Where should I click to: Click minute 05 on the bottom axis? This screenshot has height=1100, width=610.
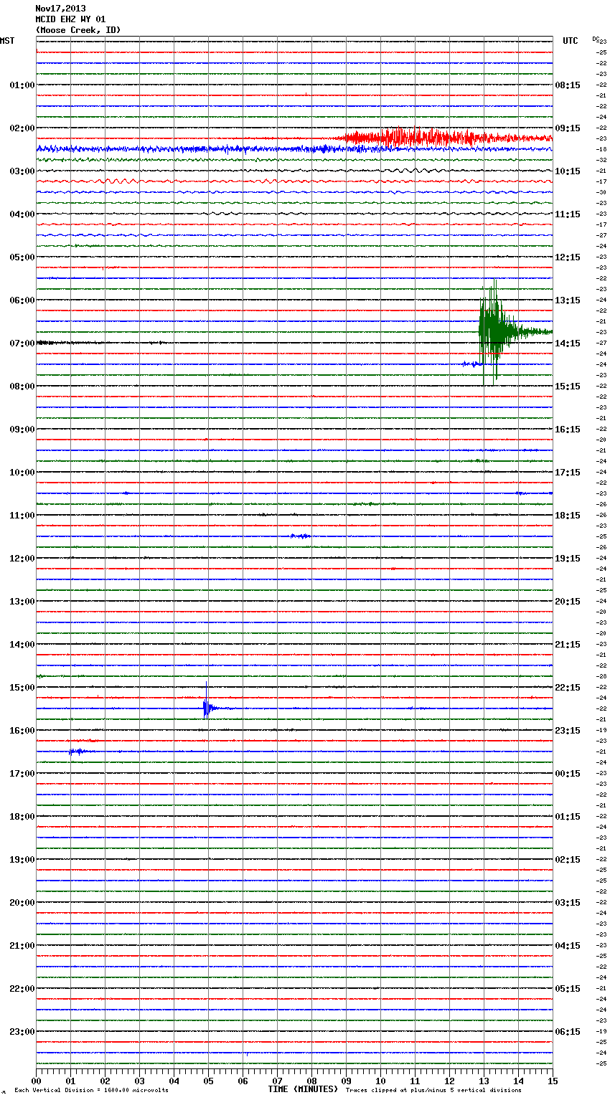[208, 1081]
